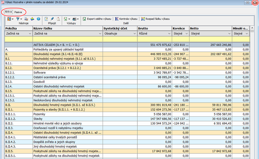Click Netto value 17 842 972,68
Screen dimensions: 259x159
tap(222, 151)
